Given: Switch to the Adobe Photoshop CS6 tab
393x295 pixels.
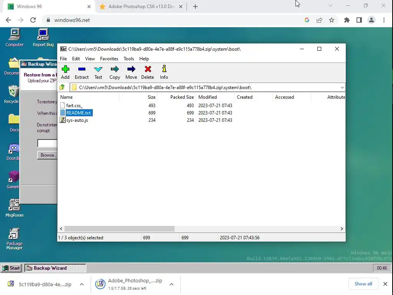Looking at the screenshot, I should 141,7.
